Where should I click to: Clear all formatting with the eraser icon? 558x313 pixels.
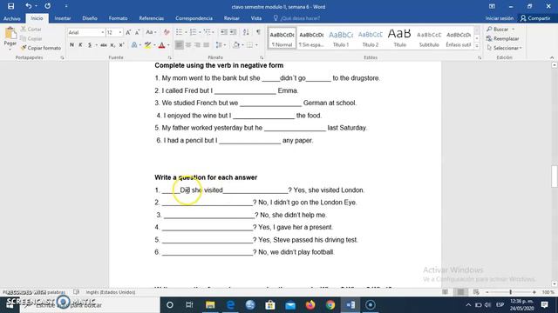[x=167, y=32]
